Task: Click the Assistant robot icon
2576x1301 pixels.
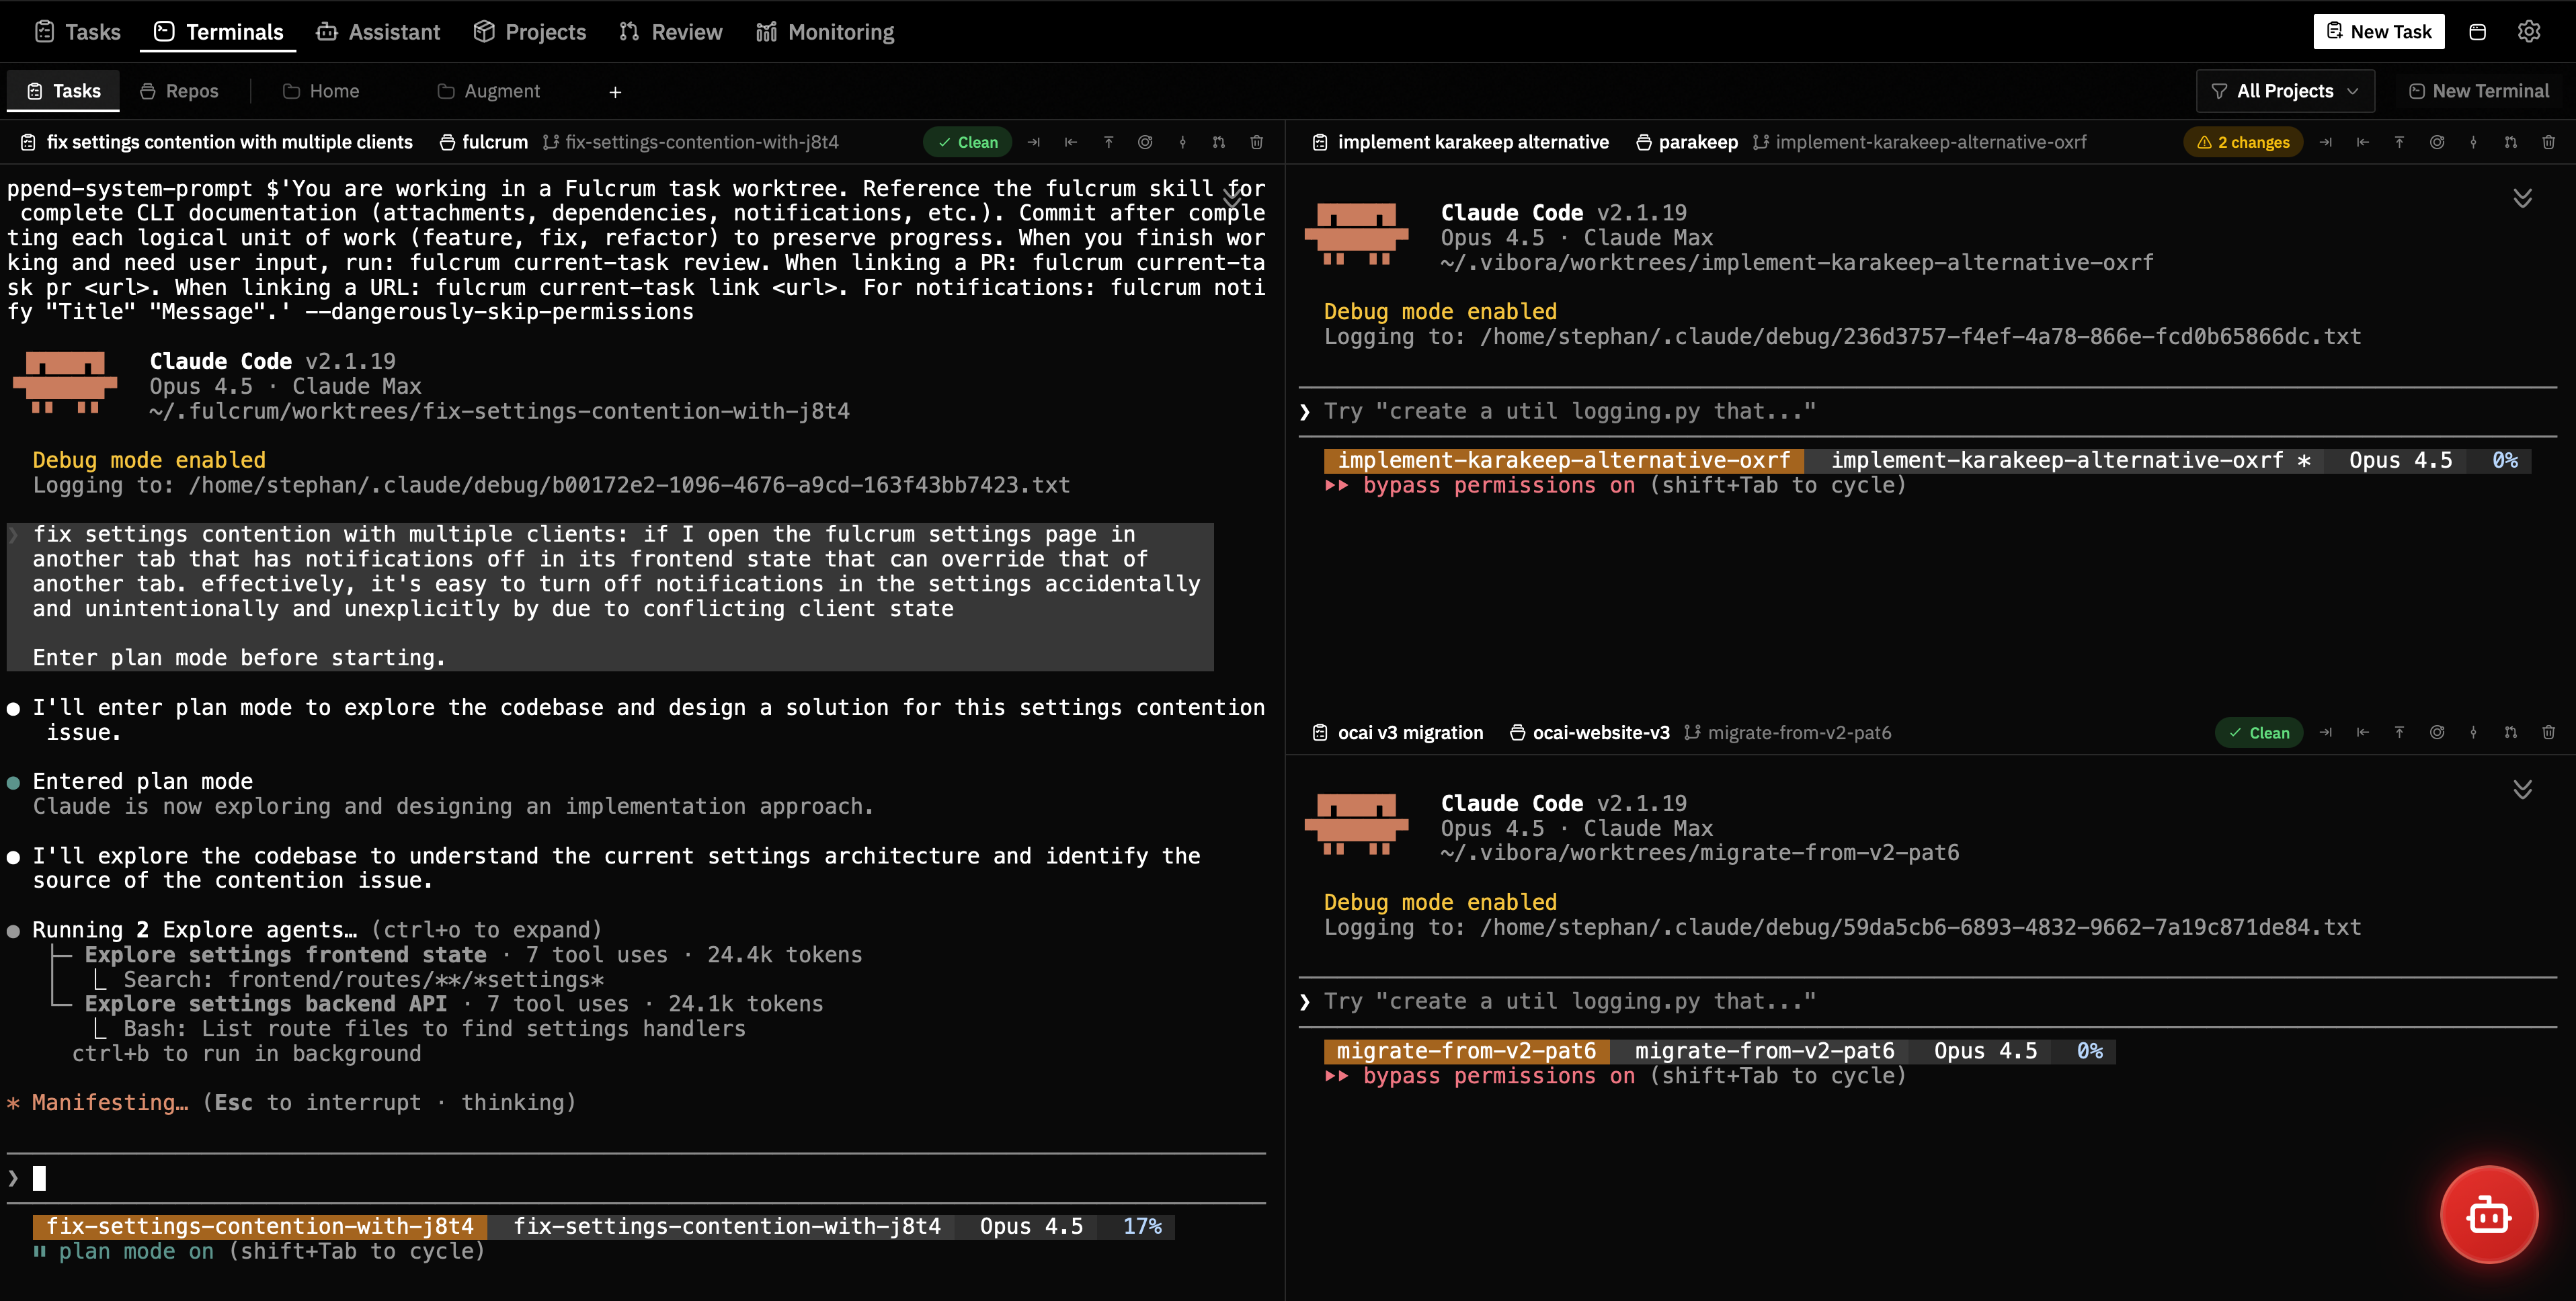Action: click(326, 31)
